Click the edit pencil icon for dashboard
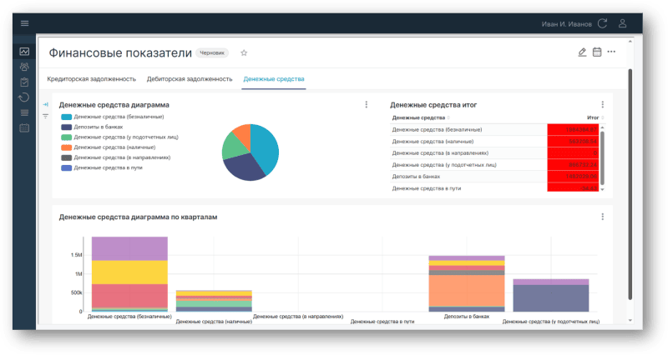This screenshot has width=668, height=355. (582, 52)
